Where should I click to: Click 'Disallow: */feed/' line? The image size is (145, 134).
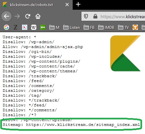pos(25,105)
